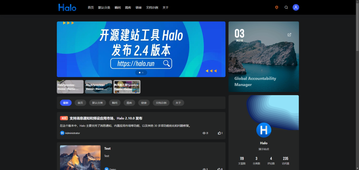Click 演示站点 subtitle in profile card
The width and height of the screenshot is (359, 170).
point(264,149)
